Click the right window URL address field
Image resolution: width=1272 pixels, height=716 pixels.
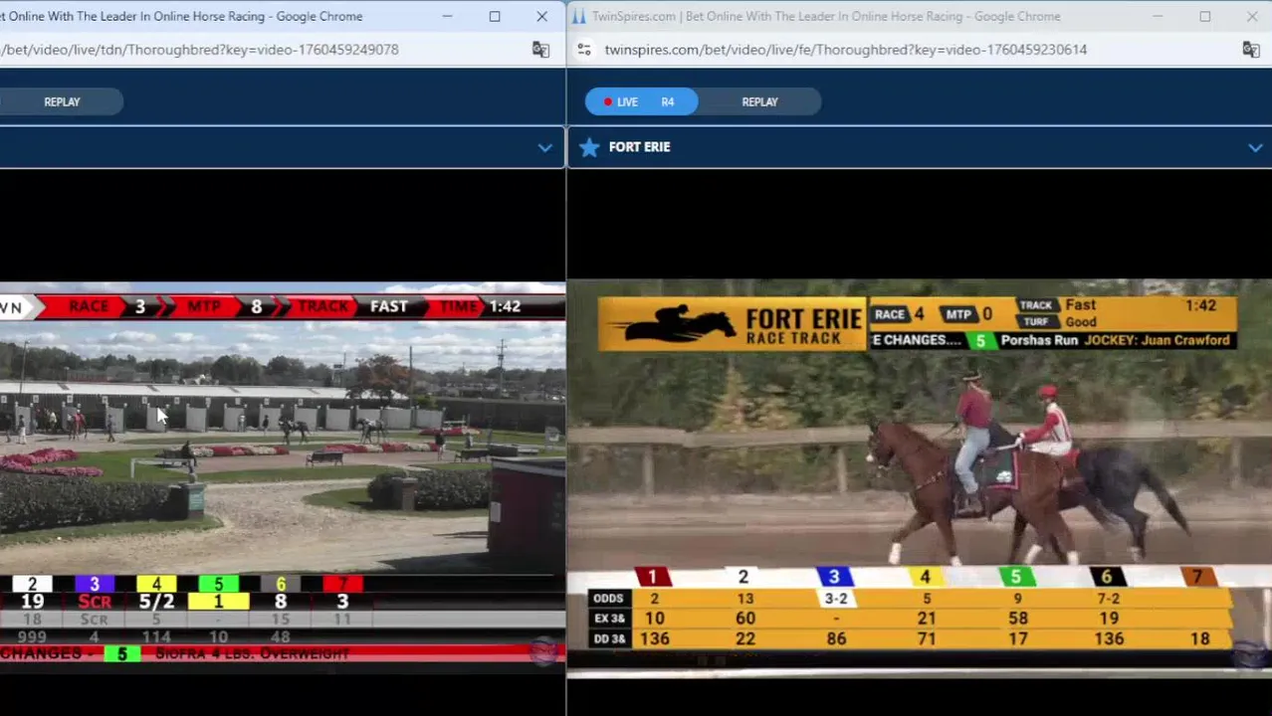[846, 50]
